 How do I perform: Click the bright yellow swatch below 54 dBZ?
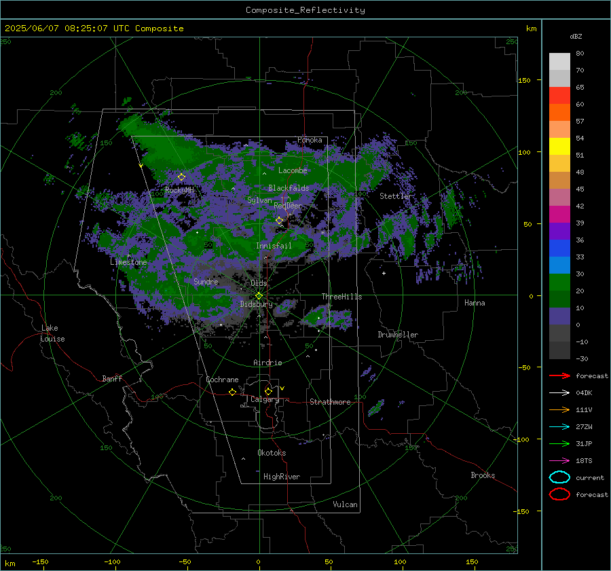coord(559,147)
